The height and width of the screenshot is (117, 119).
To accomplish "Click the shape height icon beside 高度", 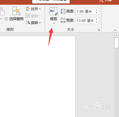I will (x=63, y=11).
